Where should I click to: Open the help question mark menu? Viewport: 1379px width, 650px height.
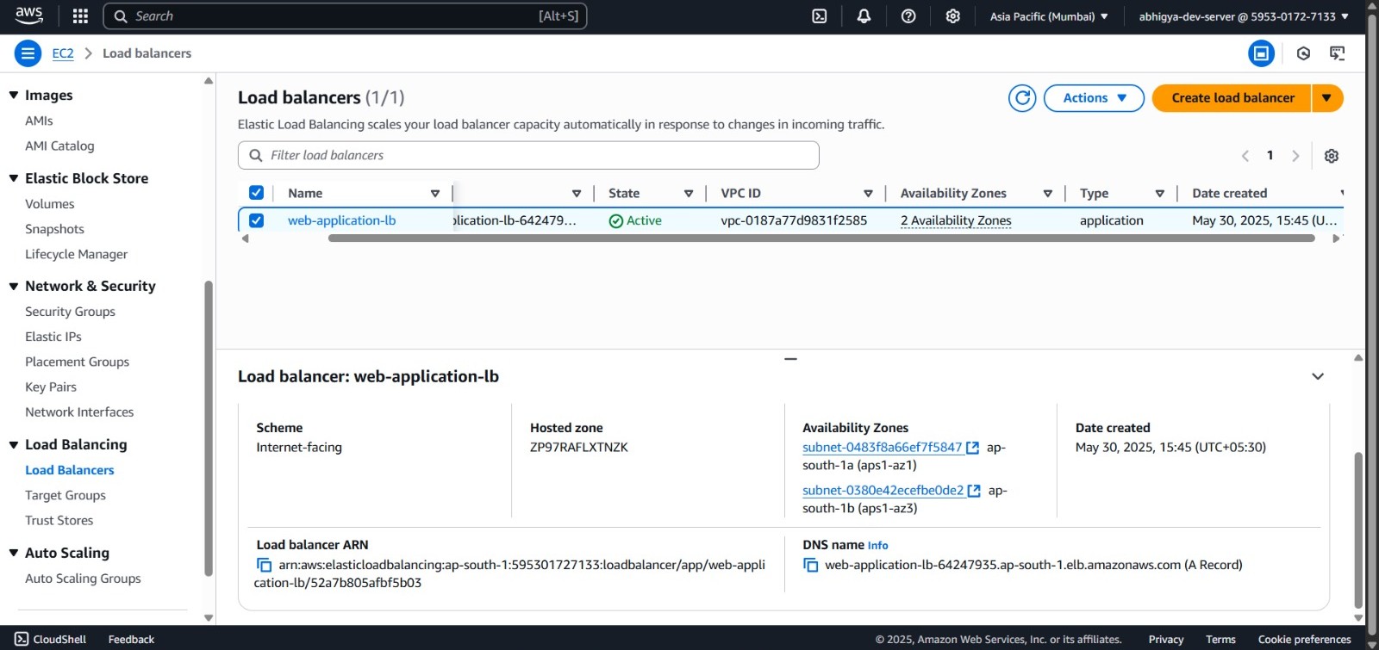click(x=908, y=16)
